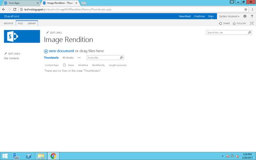Click the SharePoint site logo
This screenshot has height=160, width=256.
(x=22, y=37)
